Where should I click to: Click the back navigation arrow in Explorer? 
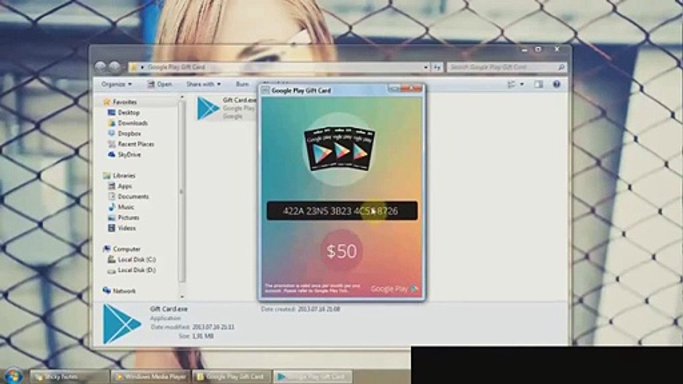[x=101, y=66]
